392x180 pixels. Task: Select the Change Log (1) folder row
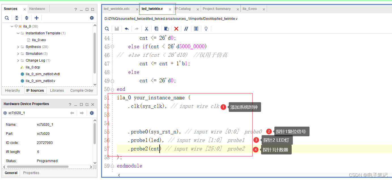[x=38, y=60]
